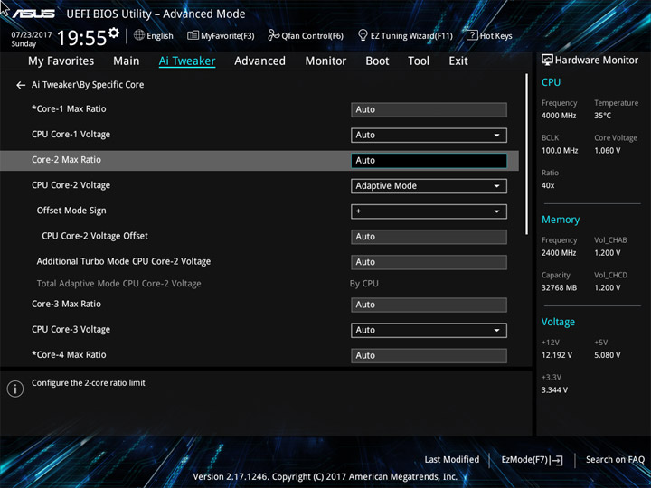Open the Monitor tab
651x488 pixels.
coord(325,61)
